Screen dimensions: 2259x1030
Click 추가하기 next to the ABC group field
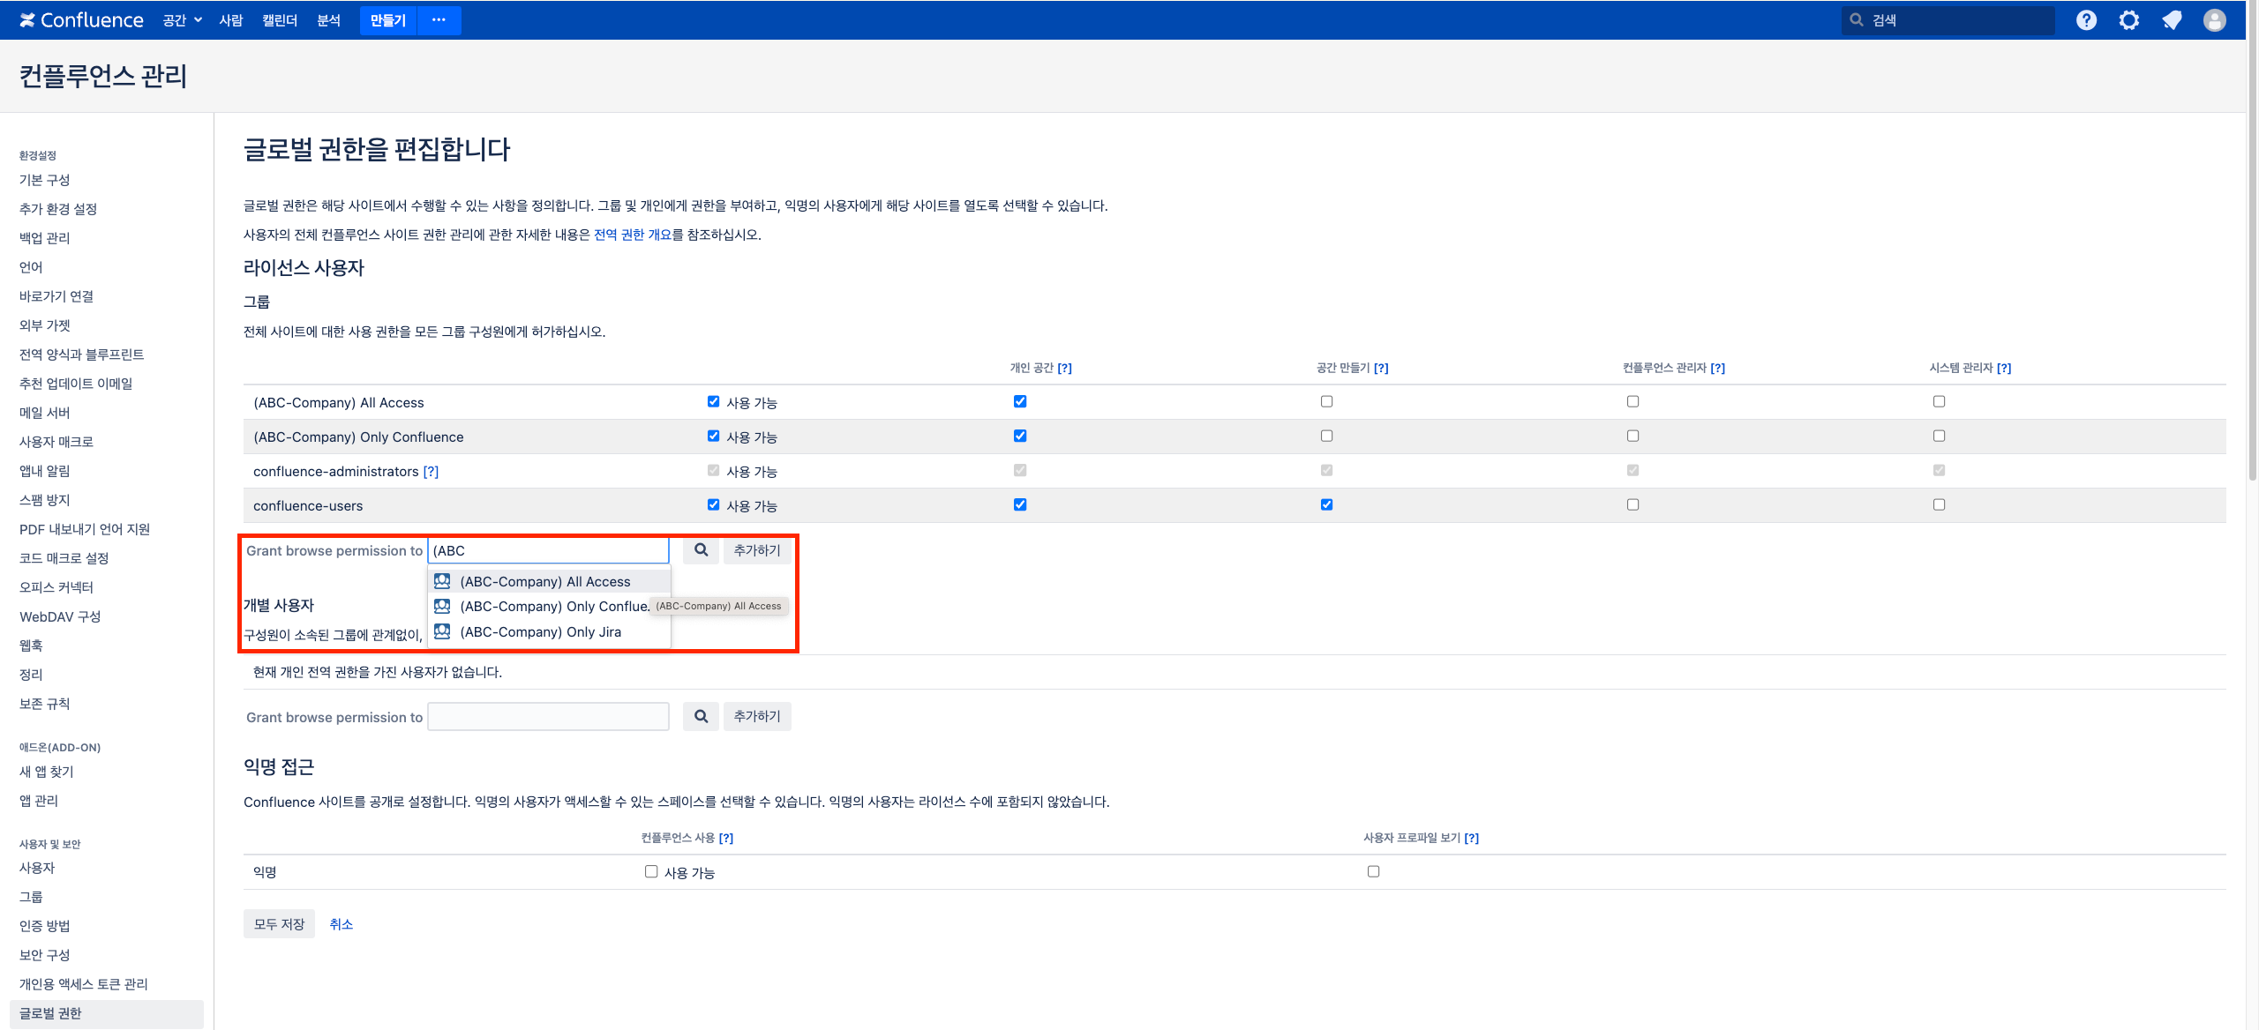[757, 550]
